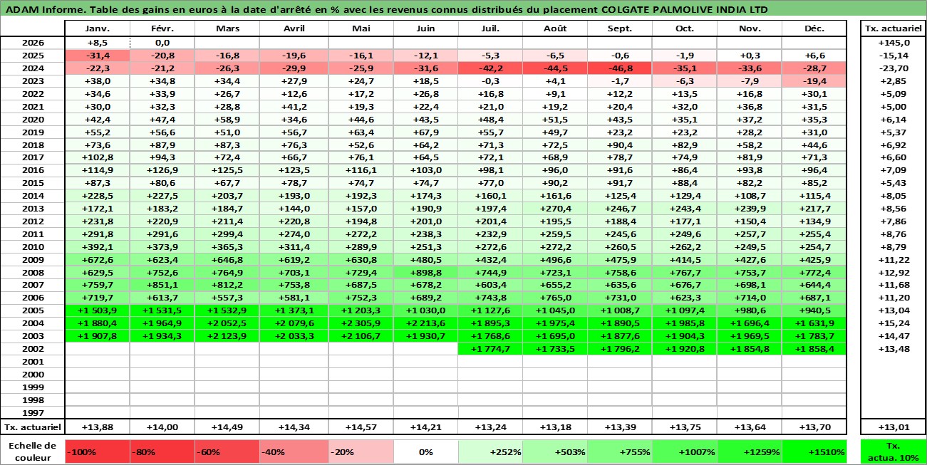Select the -46,8 cell in 2024

click(x=619, y=68)
